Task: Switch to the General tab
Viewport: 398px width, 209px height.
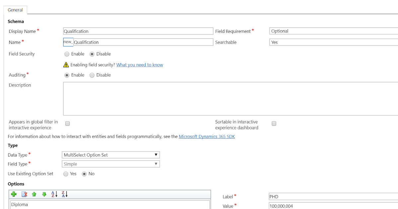Action: pos(15,10)
